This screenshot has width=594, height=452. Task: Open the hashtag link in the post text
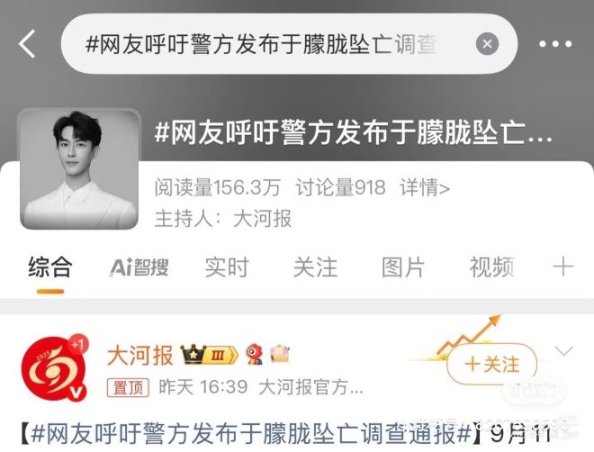pos(251,434)
